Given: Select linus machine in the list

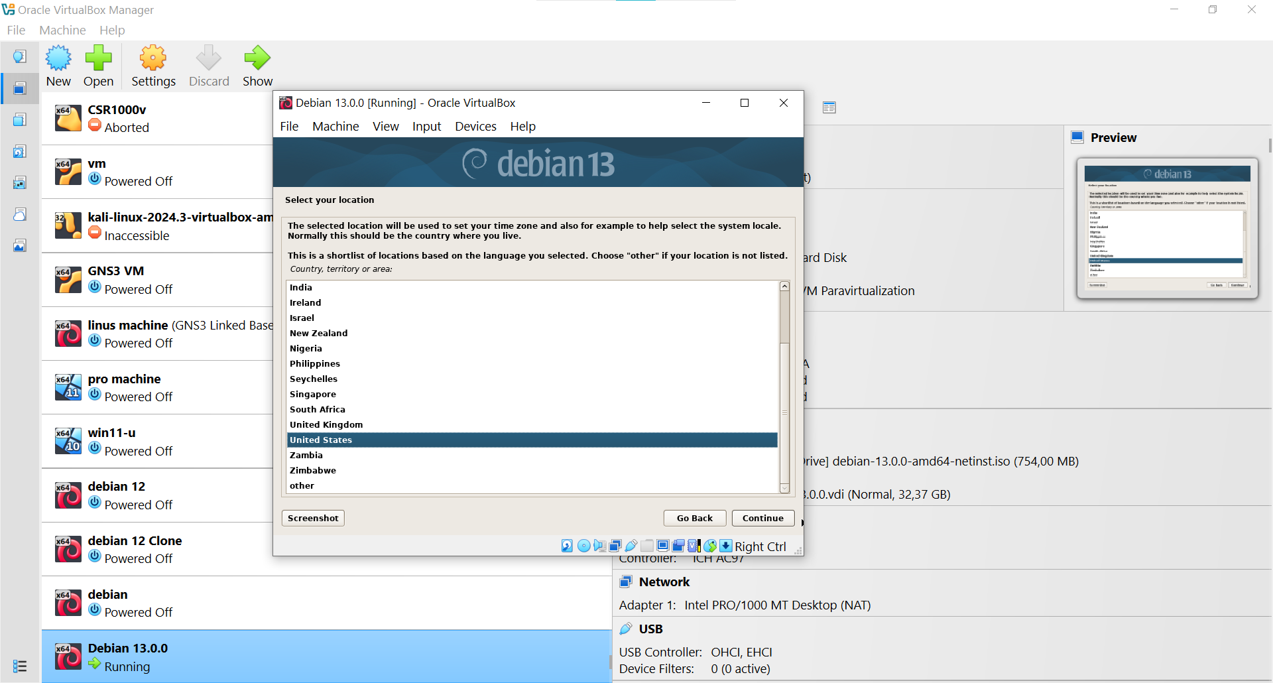Looking at the screenshot, I should tap(158, 334).
